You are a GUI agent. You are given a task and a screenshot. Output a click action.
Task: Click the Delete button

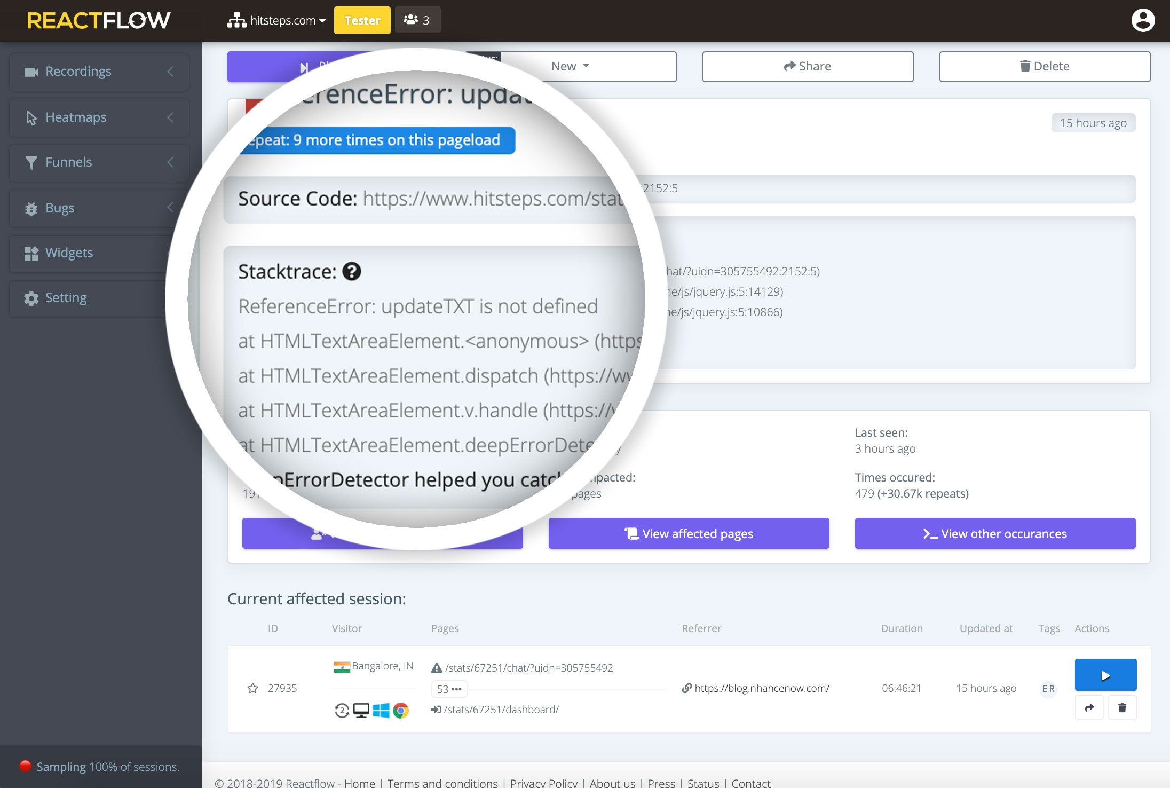click(1045, 66)
